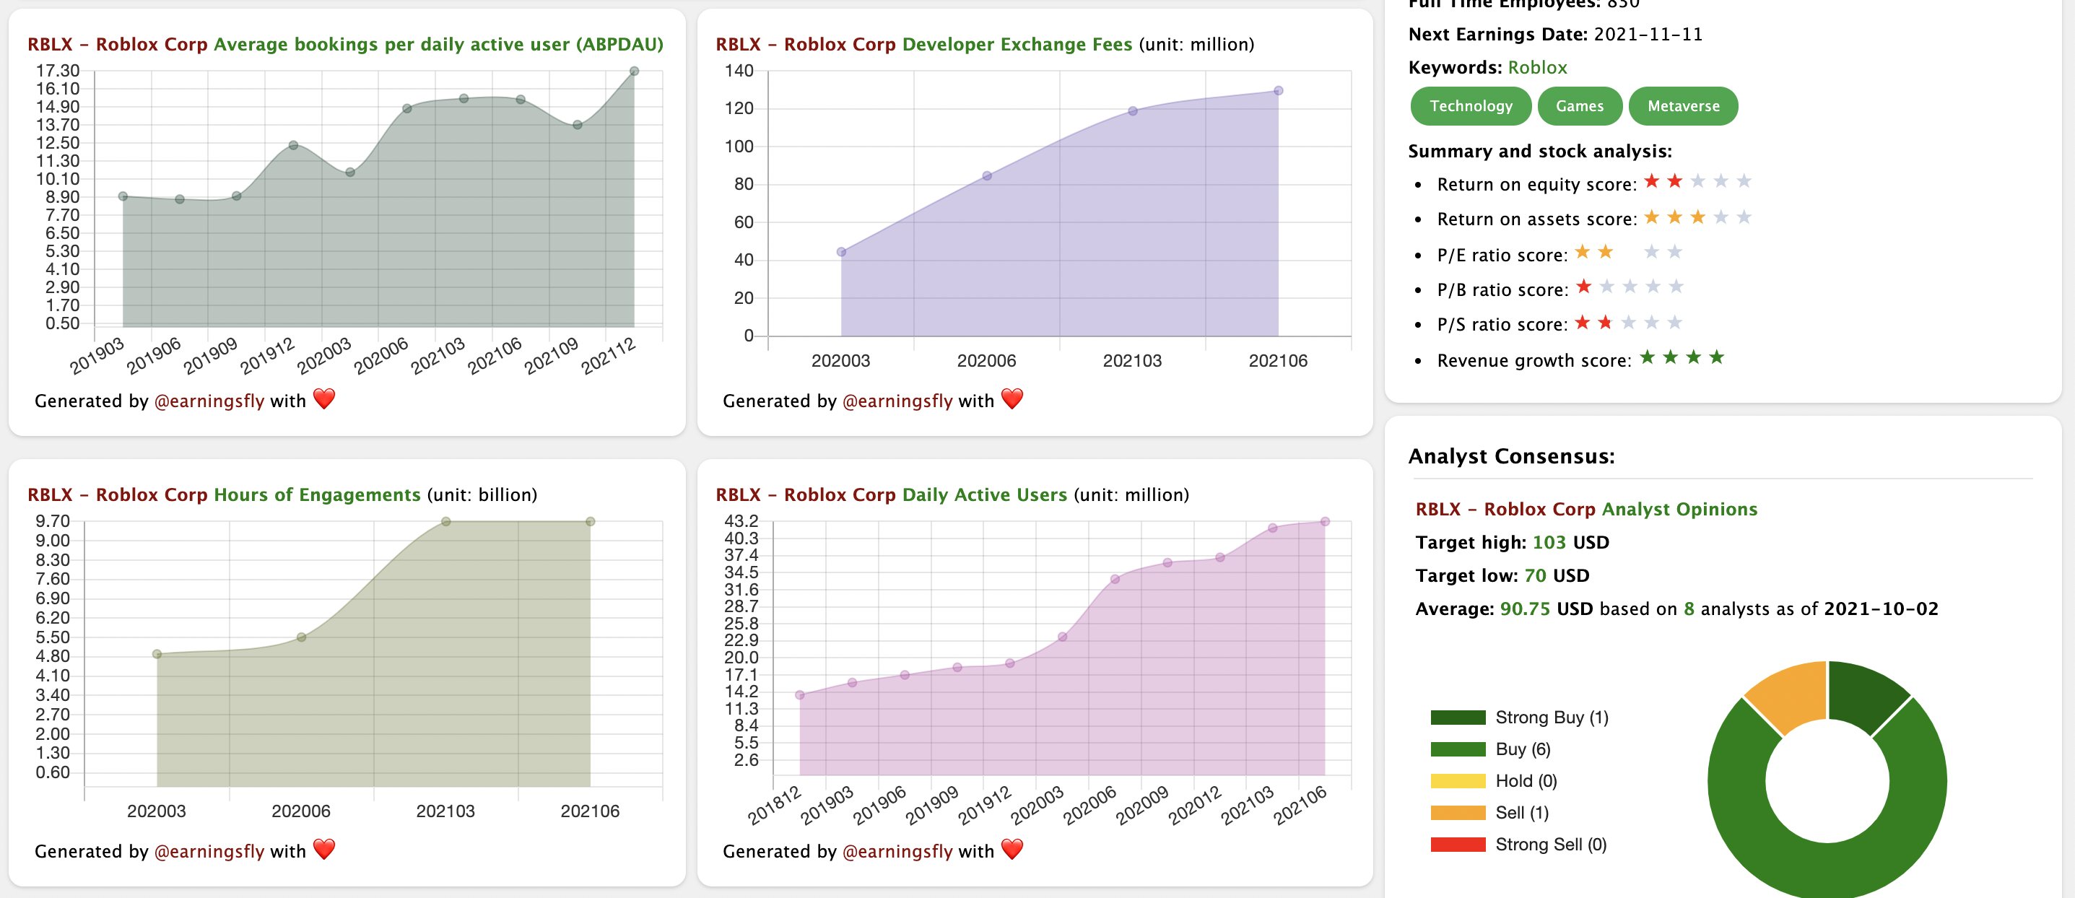Viewport: 2075px width, 898px height.
Task: Click second red star of P/S ratio score
Action: pyautogui.click(x=1606, y=322)
